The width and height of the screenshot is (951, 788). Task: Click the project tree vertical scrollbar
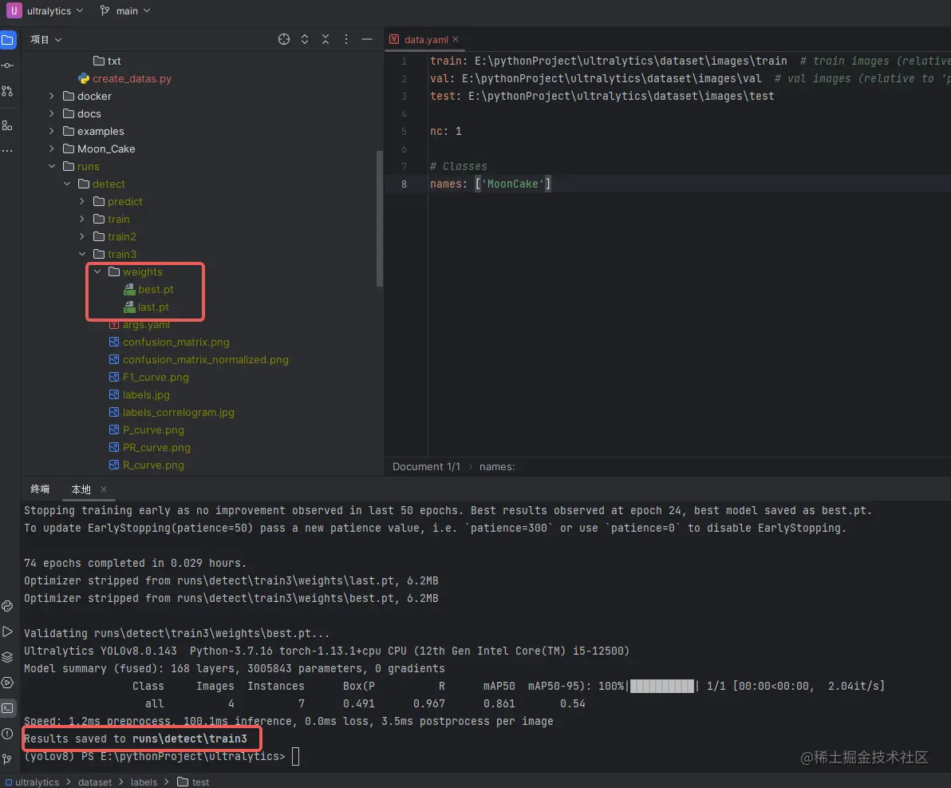coord(380,219)
